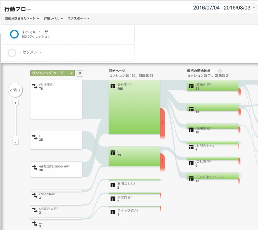
Task: Zoom in with the plus button
Action: click(16, 103)
